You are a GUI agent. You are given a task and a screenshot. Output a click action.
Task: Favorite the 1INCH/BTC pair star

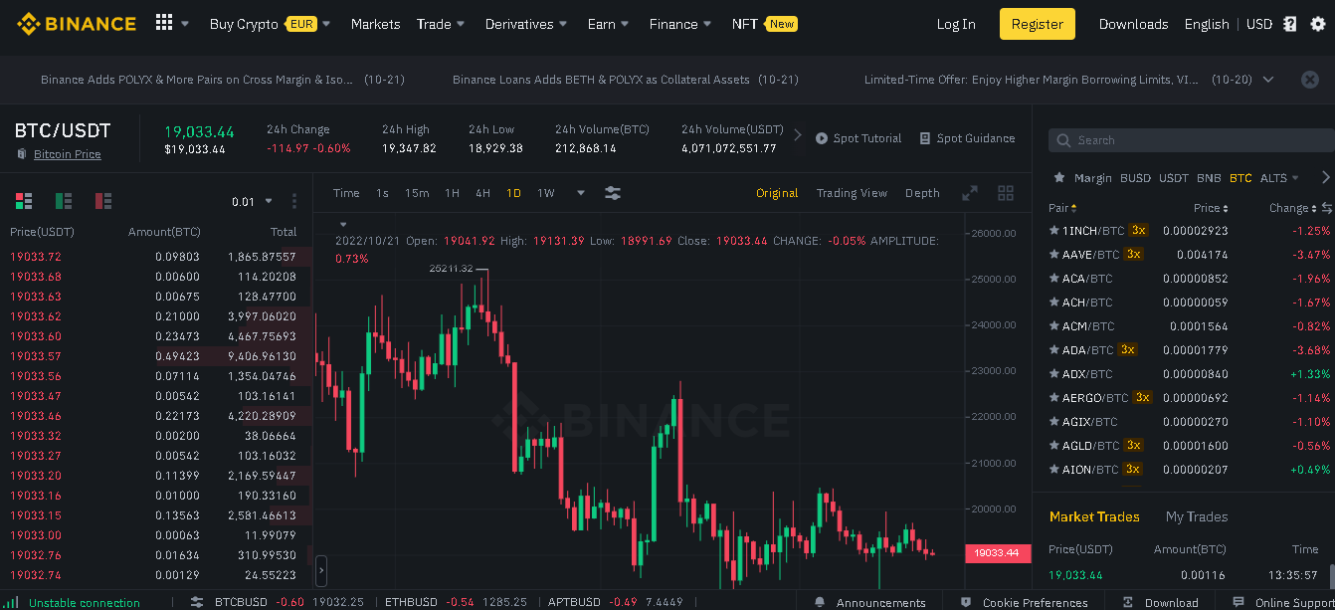point(1054,230)
